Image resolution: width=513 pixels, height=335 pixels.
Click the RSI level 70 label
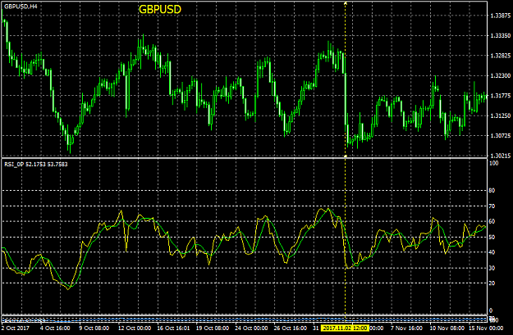point(492,206)
